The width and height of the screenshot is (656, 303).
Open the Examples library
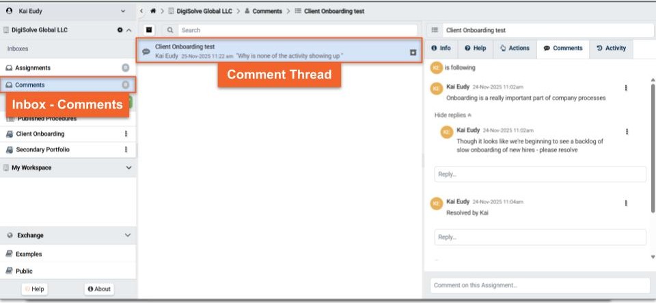(x=29, y=254)
